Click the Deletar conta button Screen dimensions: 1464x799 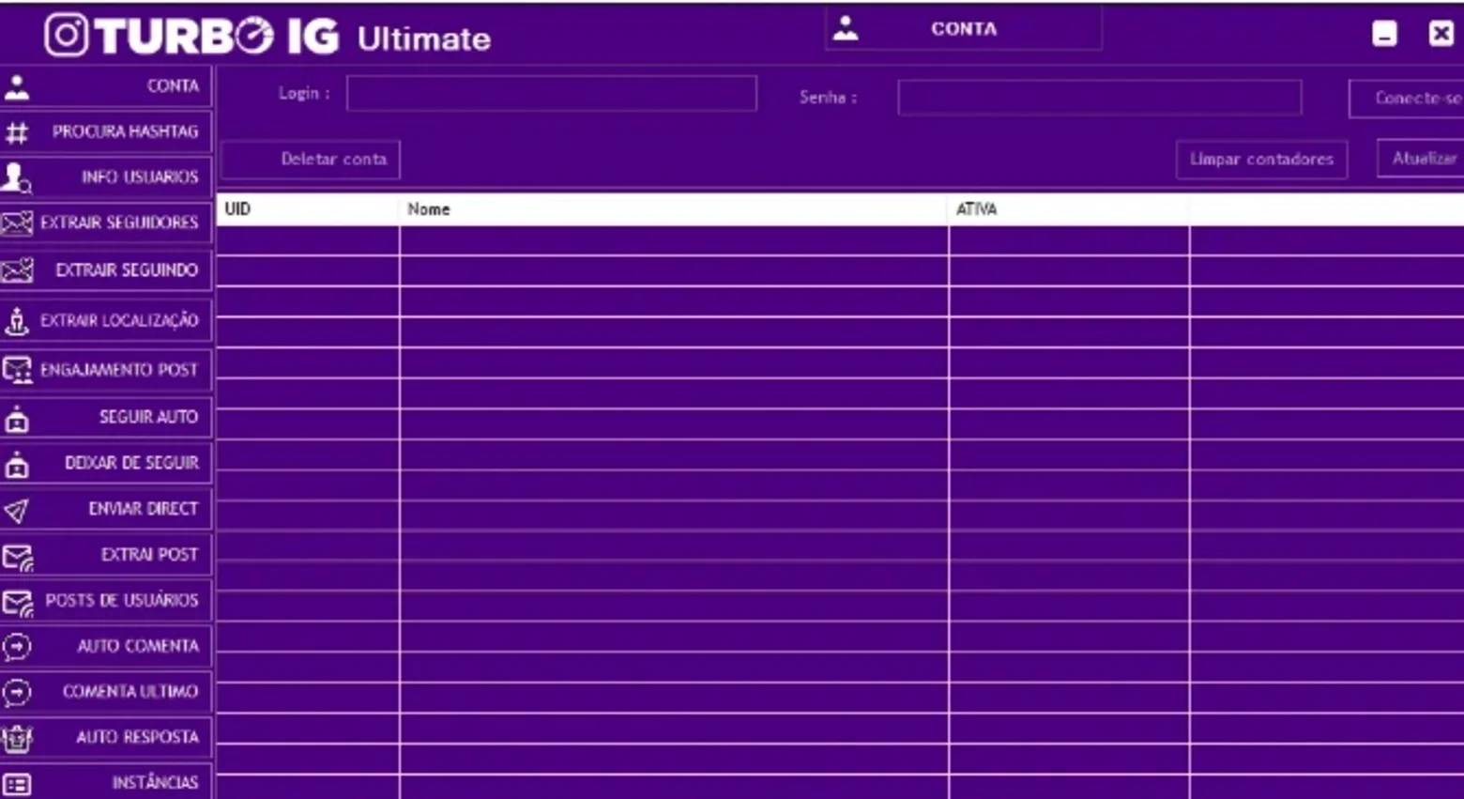click(311, 160)
